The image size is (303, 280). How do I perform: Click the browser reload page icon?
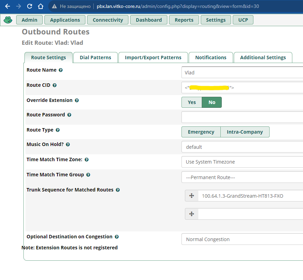[30, 6]
